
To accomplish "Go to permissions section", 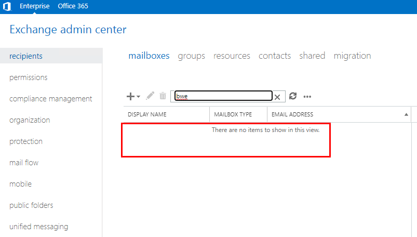I will [x=29, y=77].
